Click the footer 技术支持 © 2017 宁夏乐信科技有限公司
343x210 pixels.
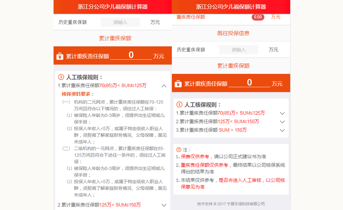(x=231, y=204)
